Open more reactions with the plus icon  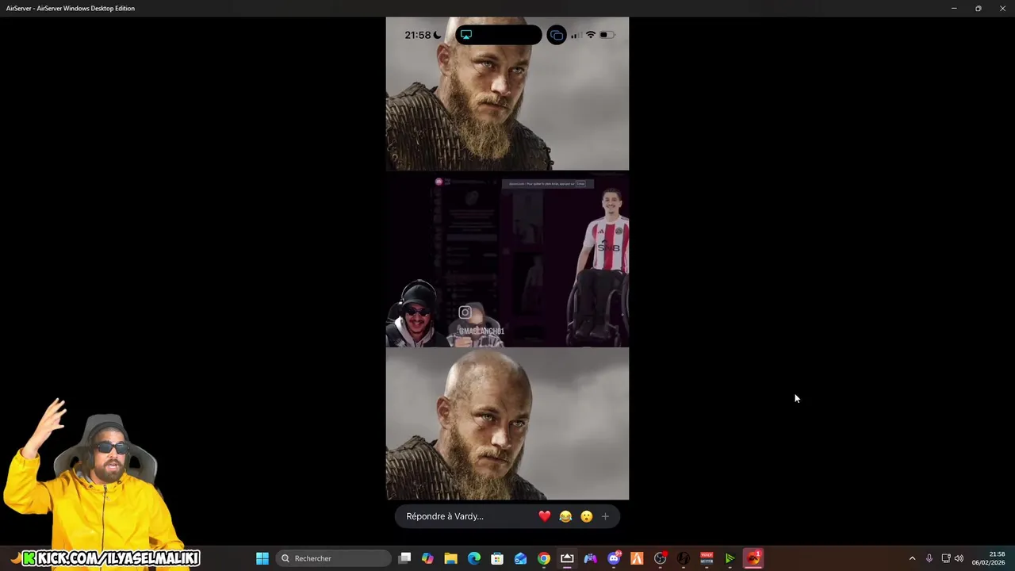(x=605, y=516)
